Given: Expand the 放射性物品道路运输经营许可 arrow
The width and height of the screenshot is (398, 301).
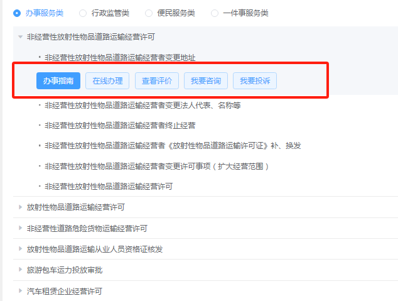Looking at the screenshot, I should (21, 207).
